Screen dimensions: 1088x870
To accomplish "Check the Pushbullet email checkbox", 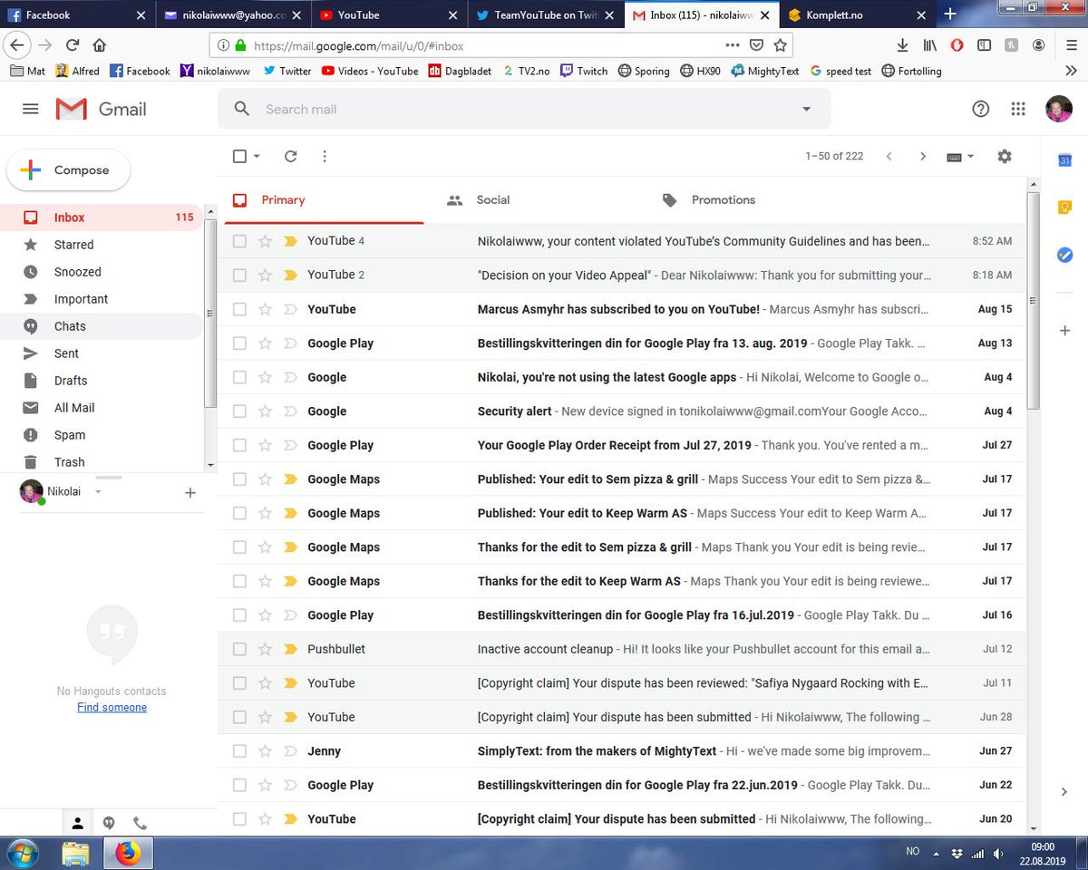I will [239, 649].
